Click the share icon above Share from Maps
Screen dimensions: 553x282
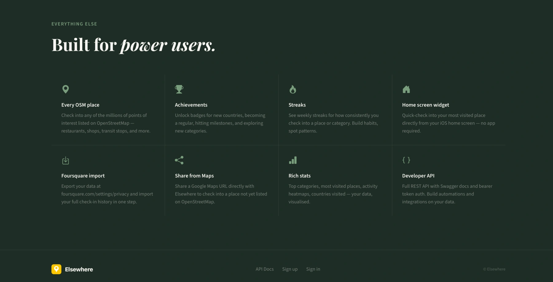(179, 160)
